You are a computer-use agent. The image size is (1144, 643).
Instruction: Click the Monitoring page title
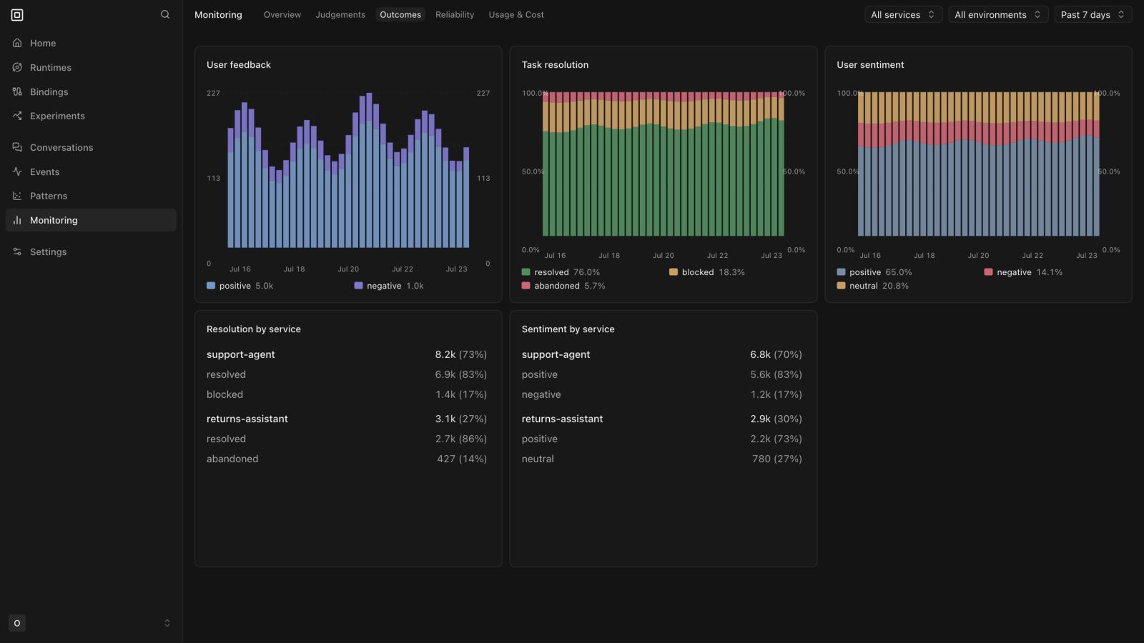pyautogui.click(x=218, y=14)
